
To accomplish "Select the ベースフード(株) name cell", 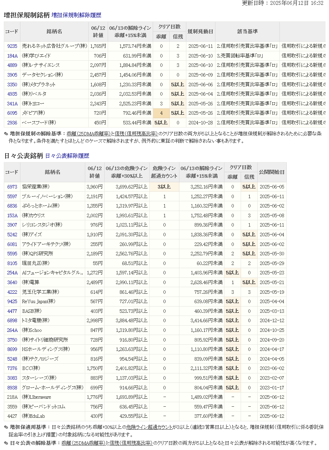I will coord(54,123).
